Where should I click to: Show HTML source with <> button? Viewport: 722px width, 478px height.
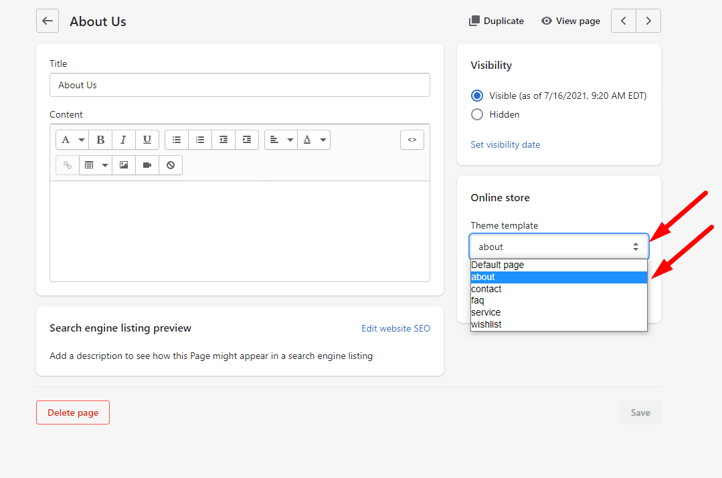coord(412,140)
